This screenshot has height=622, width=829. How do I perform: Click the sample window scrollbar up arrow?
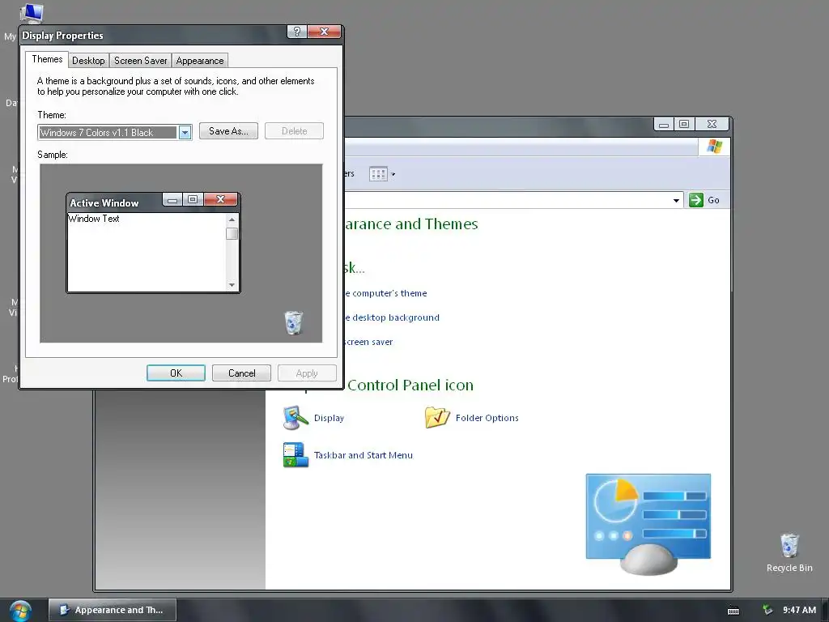232,219
